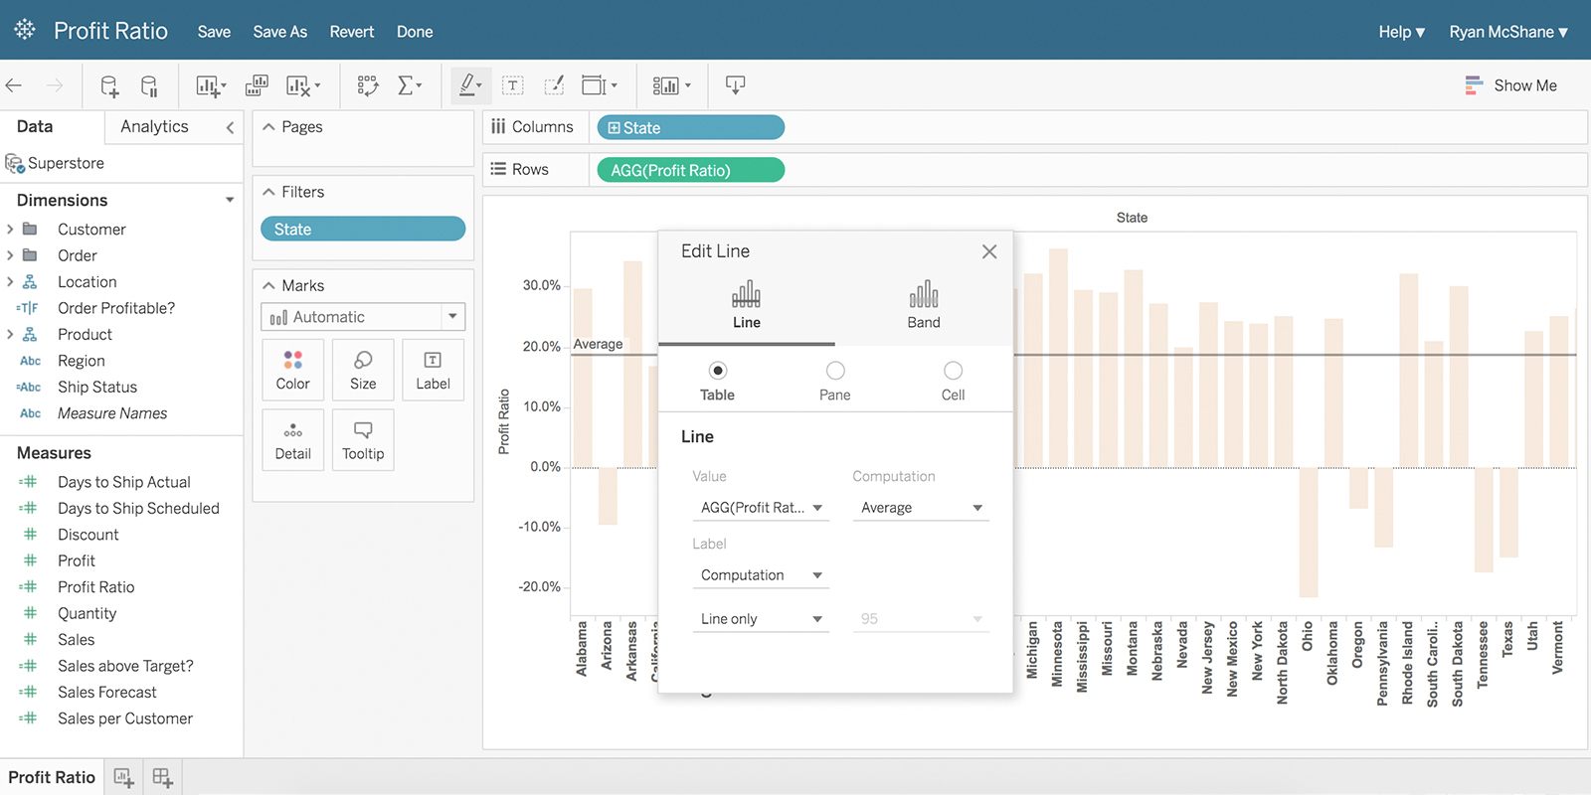Select the Band reference option
The width and height of the screenshot is (1591, 795).
tap(924, 304)
